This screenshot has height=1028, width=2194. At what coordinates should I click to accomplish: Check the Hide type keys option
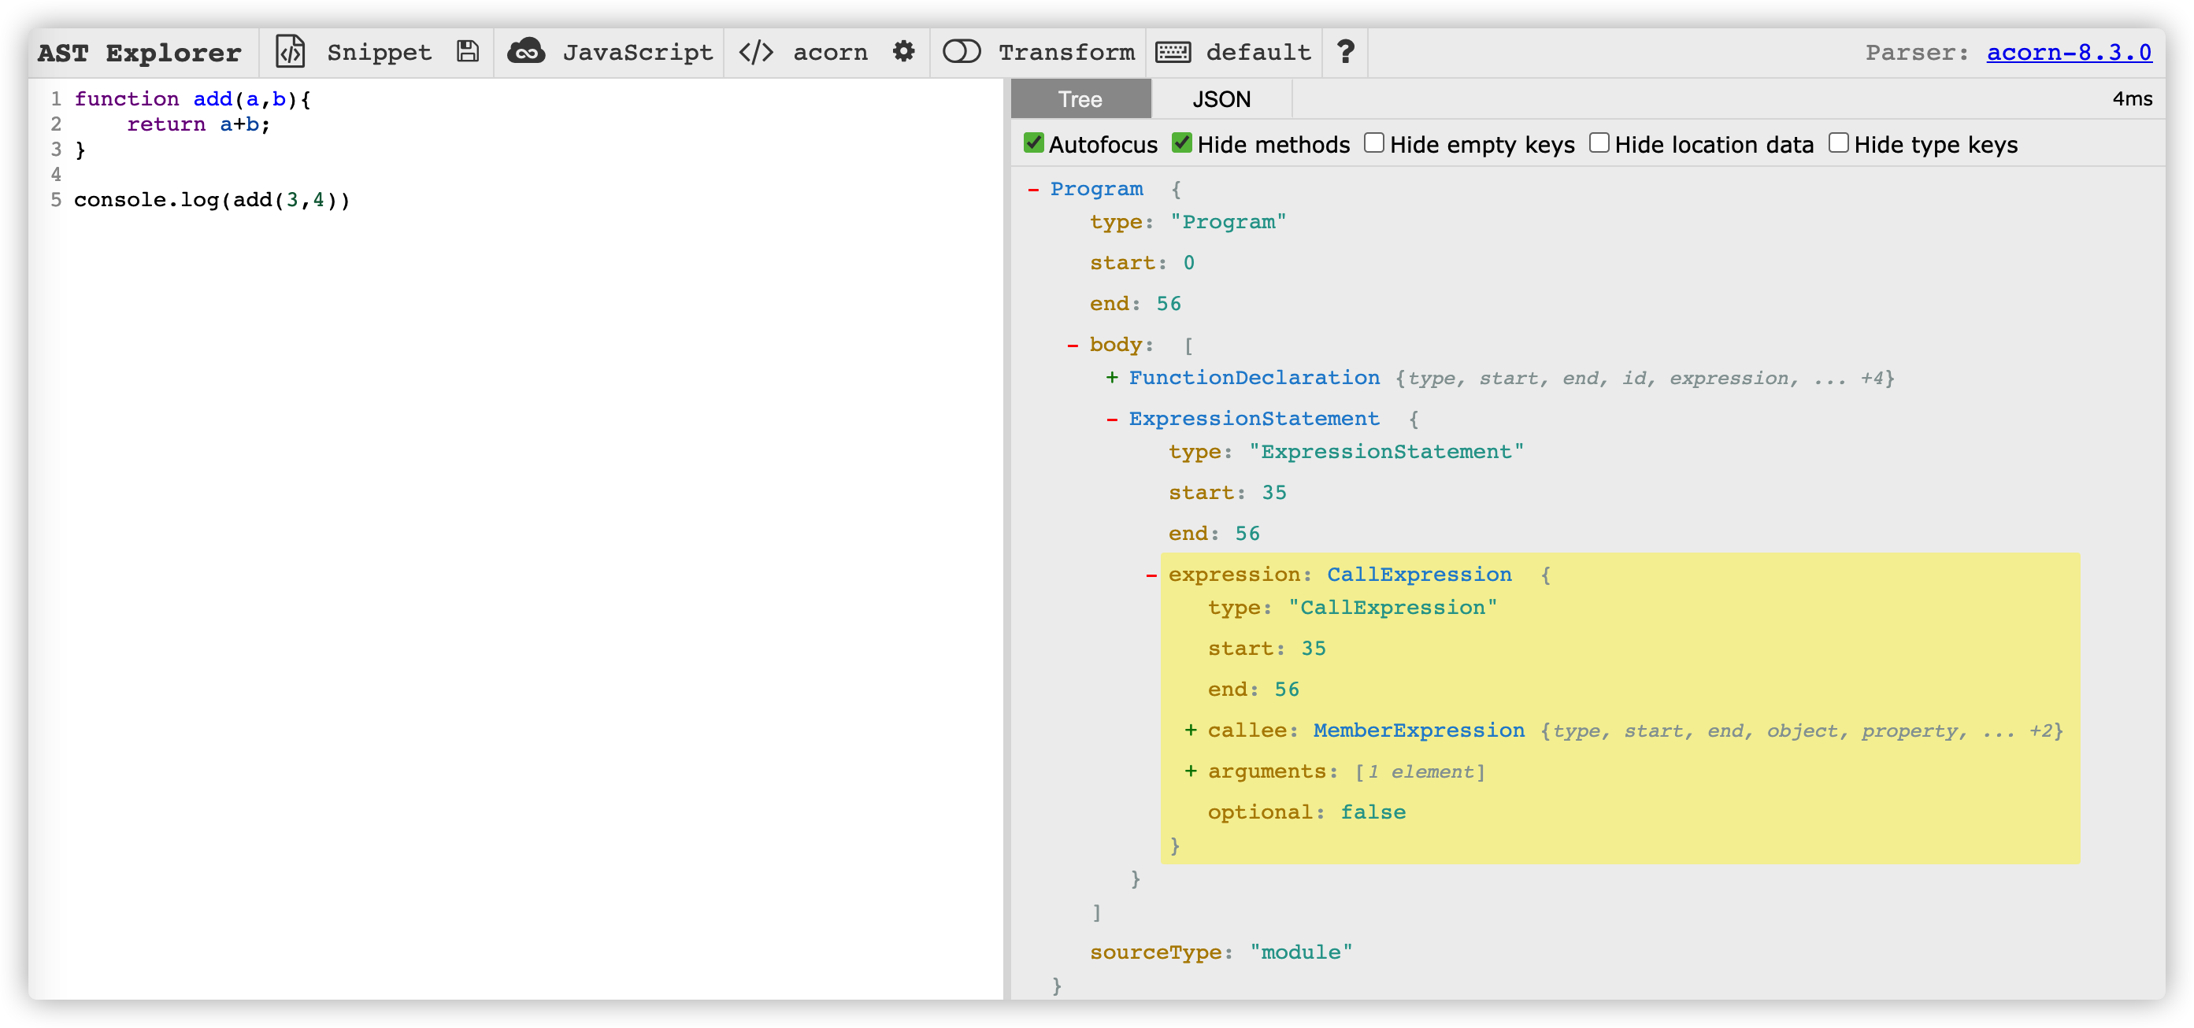click(1839, 143)
